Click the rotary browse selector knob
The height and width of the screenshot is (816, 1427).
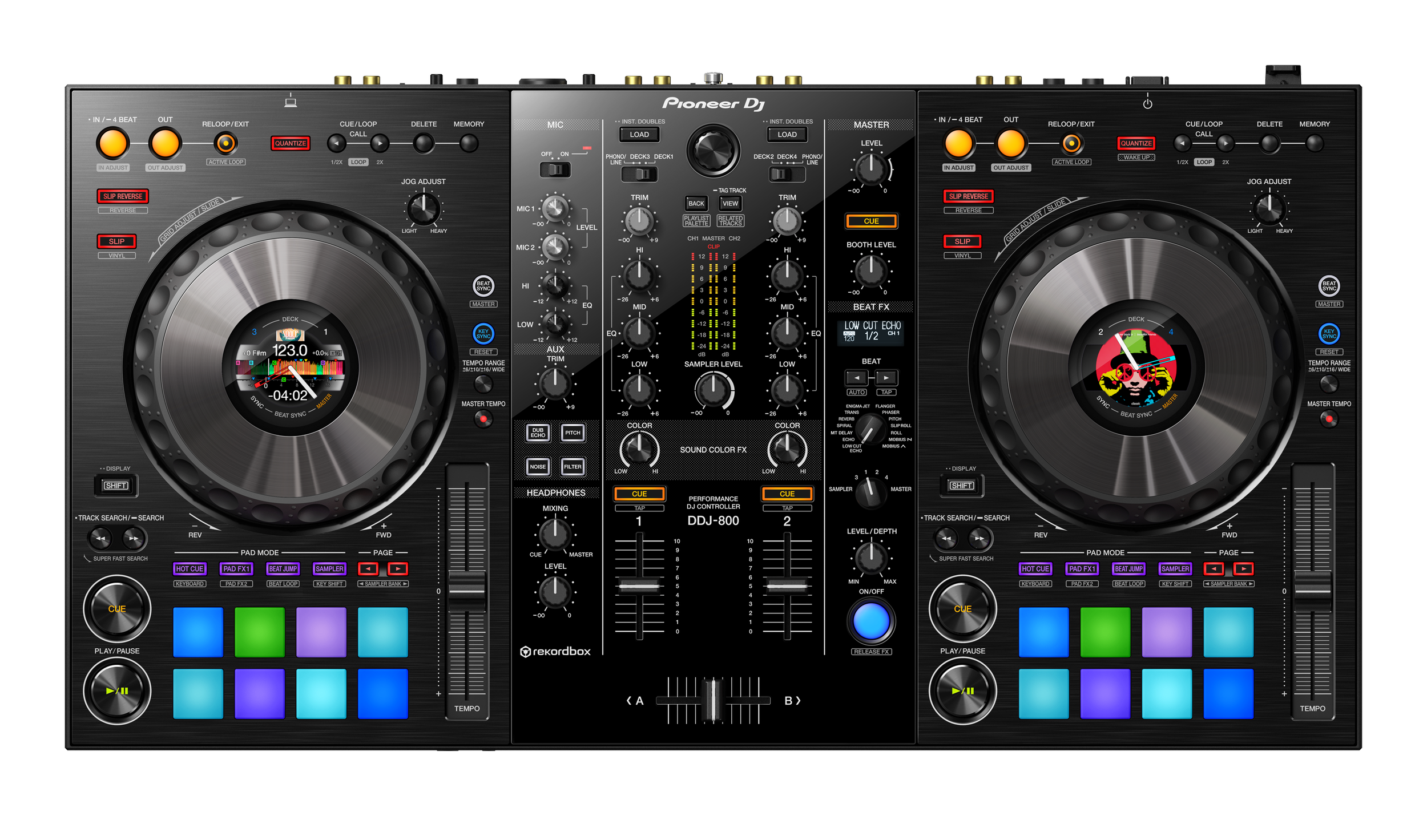coord(713,151)
